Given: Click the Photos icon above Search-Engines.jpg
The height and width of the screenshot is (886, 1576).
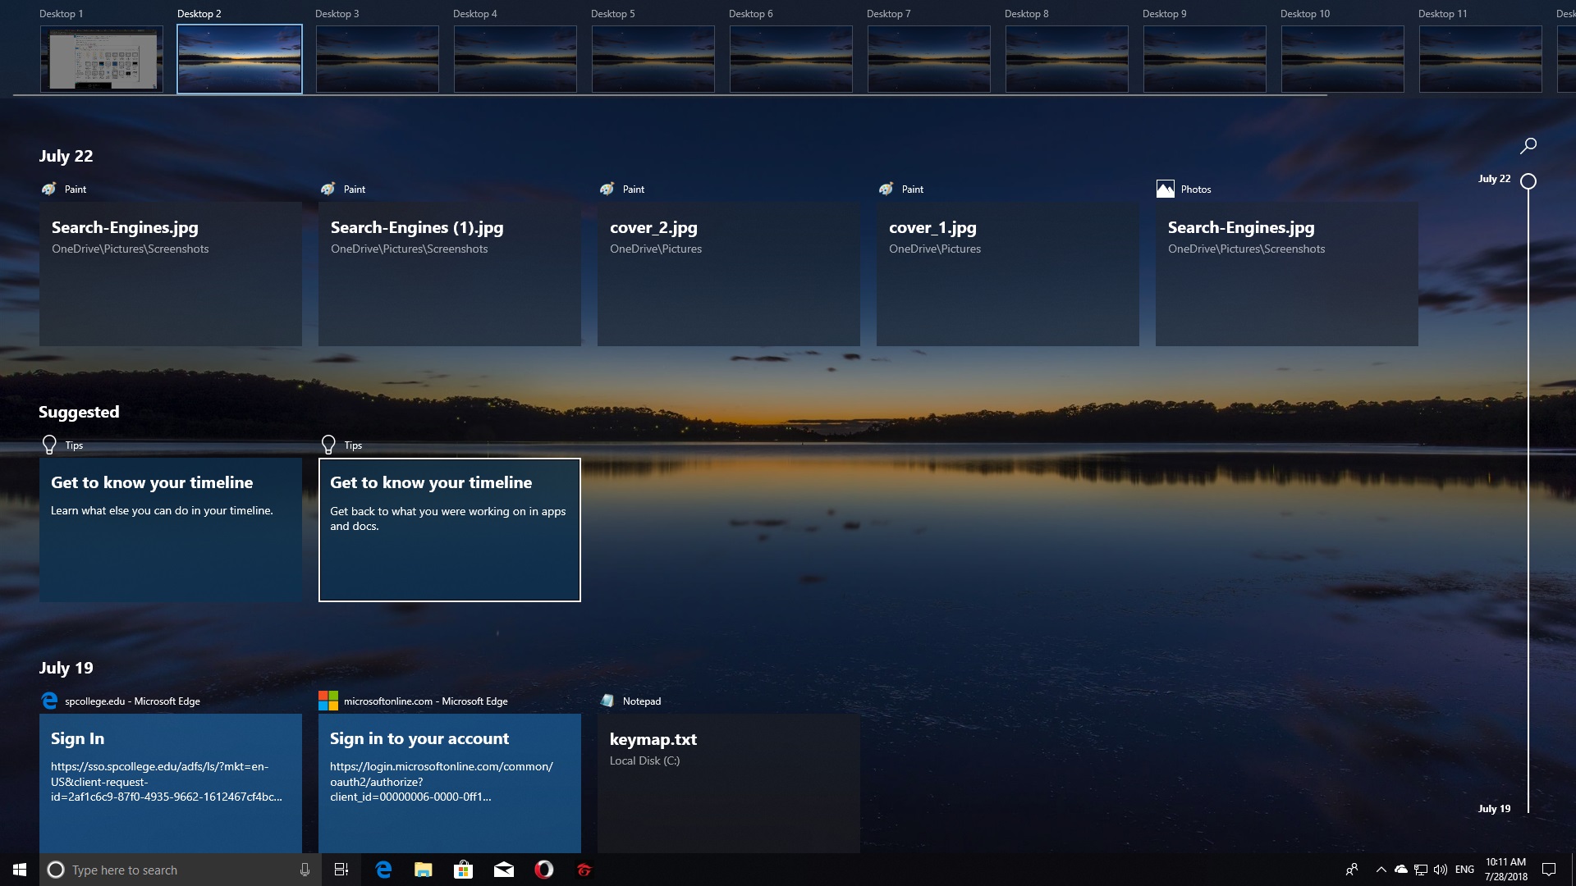Looking at the screenshot, I should tap(1166, 190).
